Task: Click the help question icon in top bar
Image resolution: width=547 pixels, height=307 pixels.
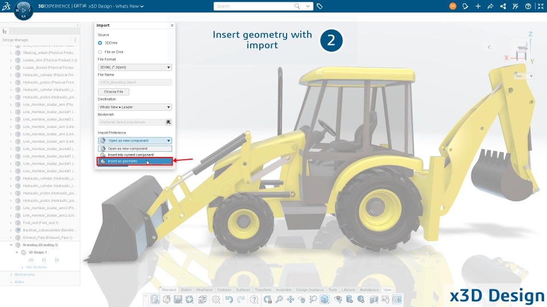Action: (x=528, y=6)
